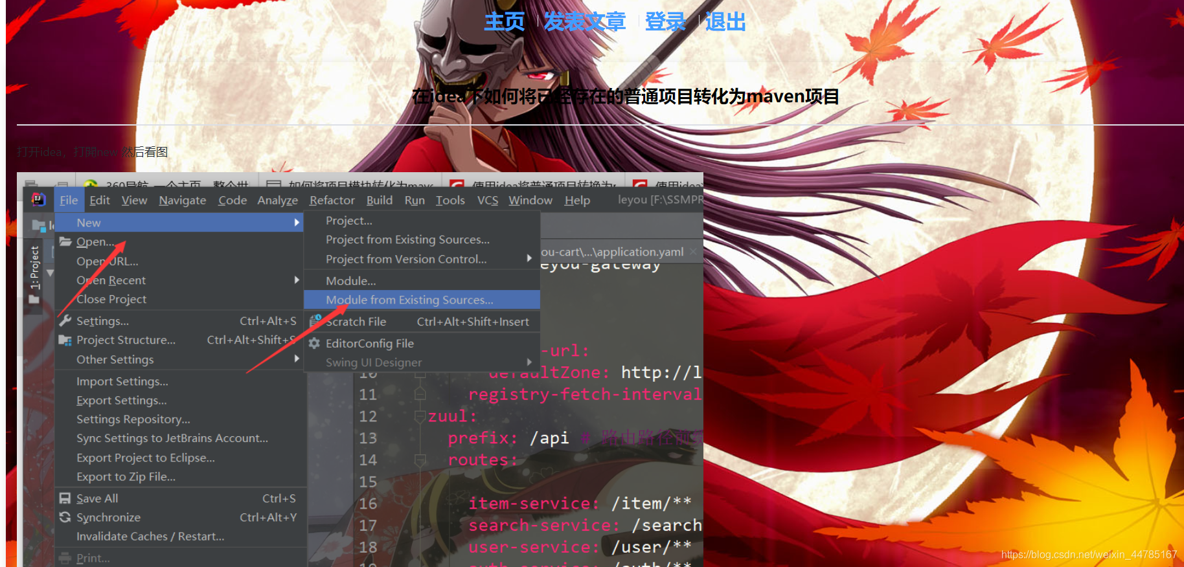Image resolution: width=1184 pixels, height=567 pixels.
Task: Open the Build menu
Action: (380, 200)
